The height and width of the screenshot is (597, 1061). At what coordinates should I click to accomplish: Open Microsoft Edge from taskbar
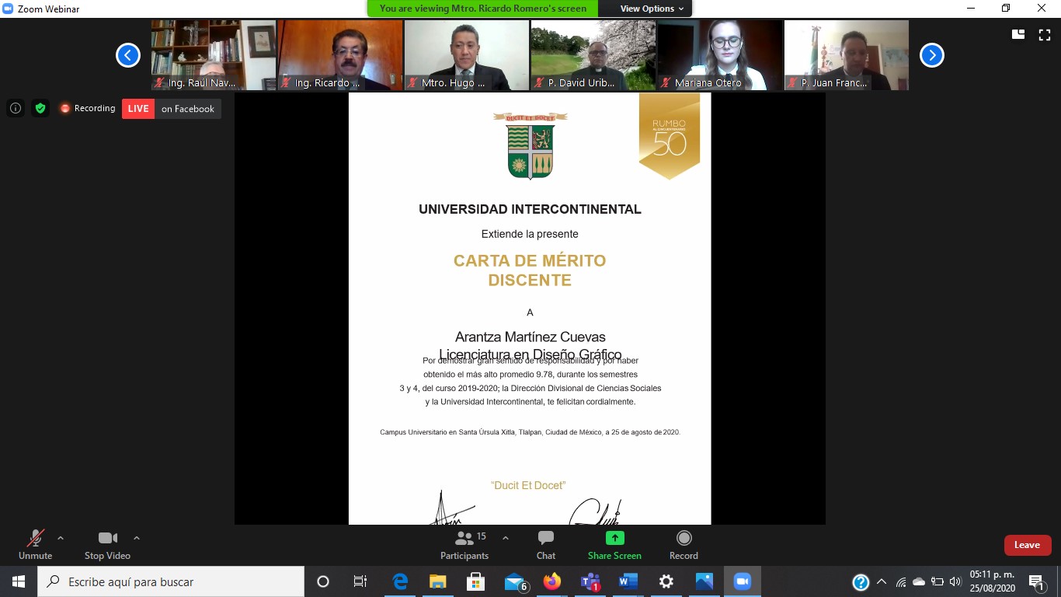(400, 581)
